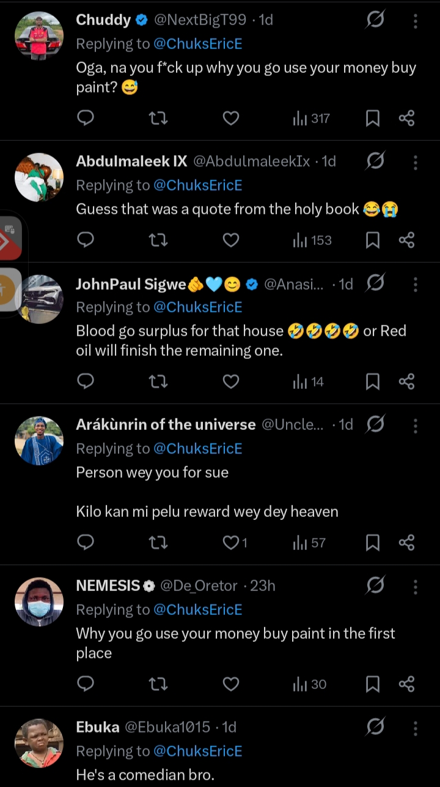Open more options for Ebuka's reply

[x=416, y=728]
